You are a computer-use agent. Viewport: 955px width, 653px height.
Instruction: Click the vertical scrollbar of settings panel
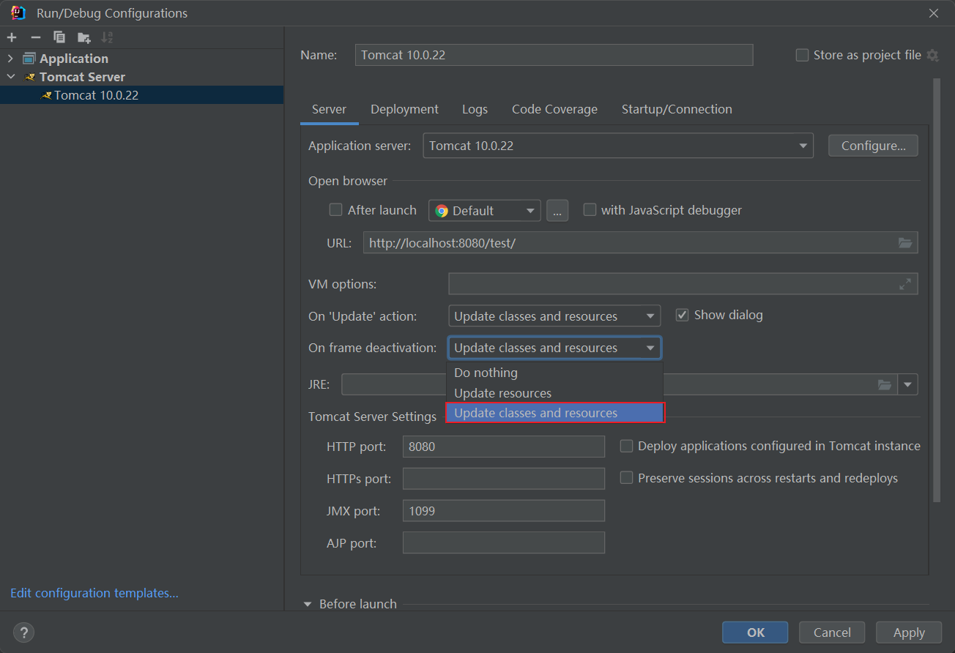click(x=936, y=291)
